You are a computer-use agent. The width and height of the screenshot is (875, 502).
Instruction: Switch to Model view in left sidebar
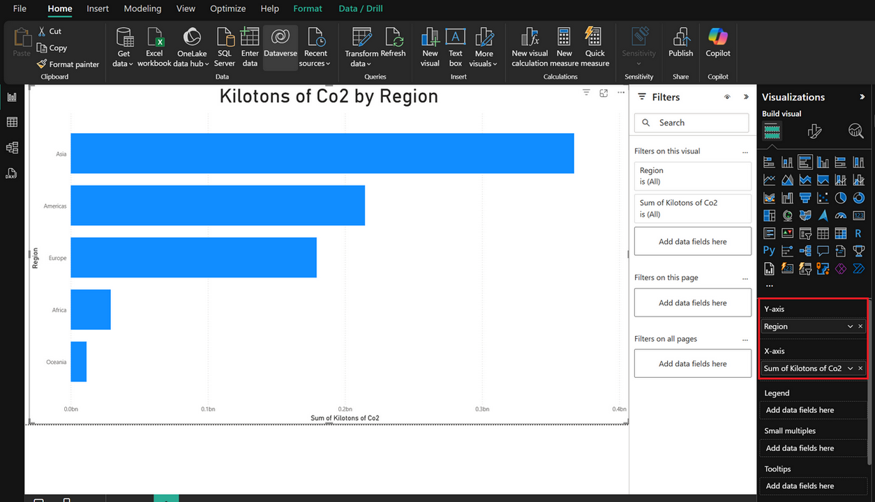[12, 148]
